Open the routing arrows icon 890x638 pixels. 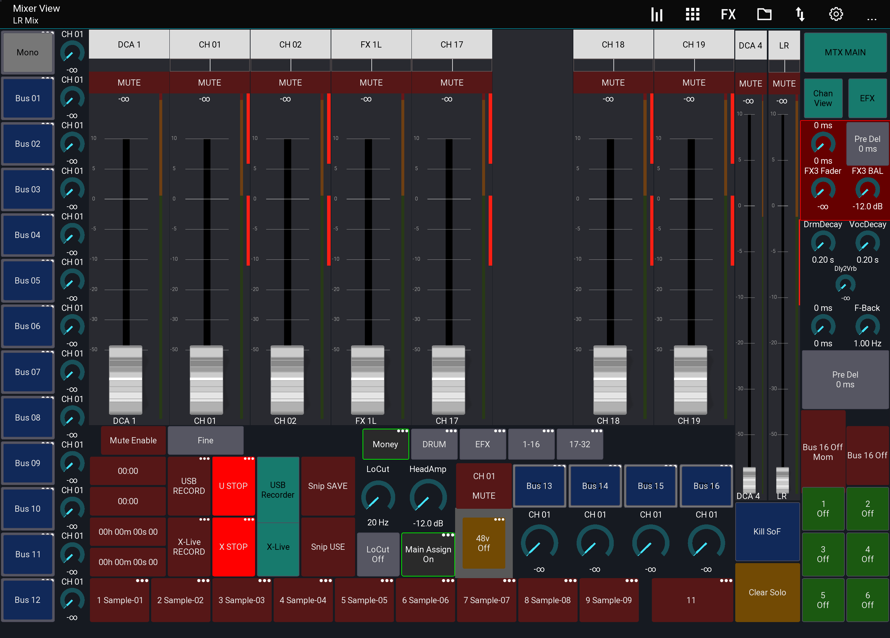[800, 14]
